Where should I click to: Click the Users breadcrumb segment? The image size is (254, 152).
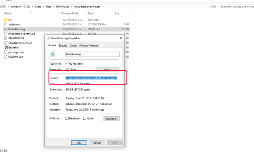pyautogui.click(x=38, y=7)
